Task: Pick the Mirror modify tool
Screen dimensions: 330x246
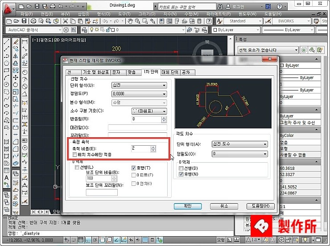Action: coord(16,56)
